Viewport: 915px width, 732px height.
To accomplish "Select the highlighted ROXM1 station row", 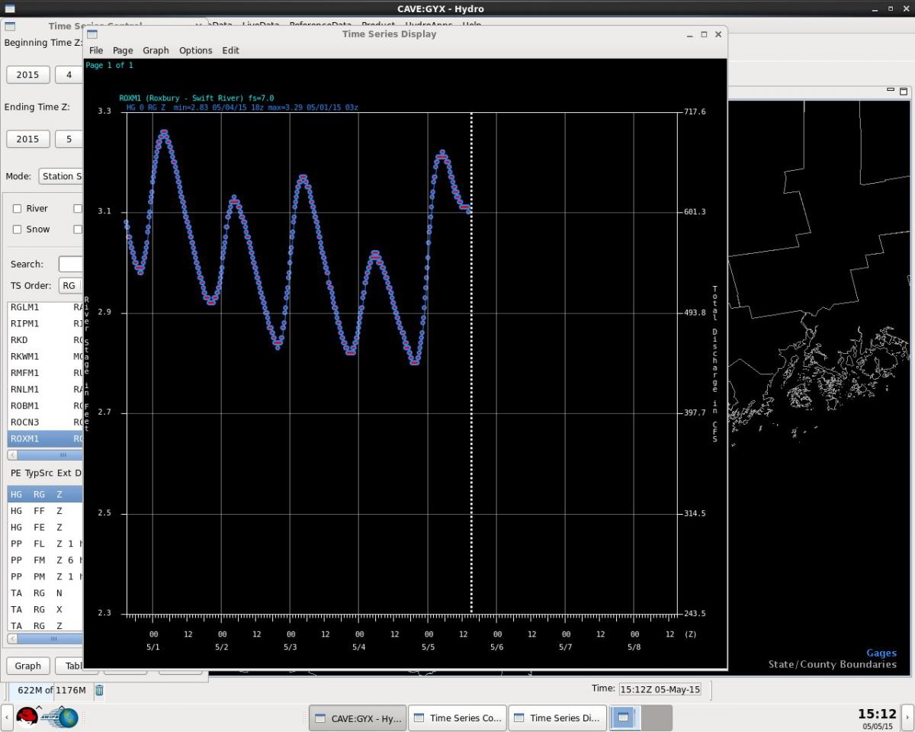I will pos(45,438).
